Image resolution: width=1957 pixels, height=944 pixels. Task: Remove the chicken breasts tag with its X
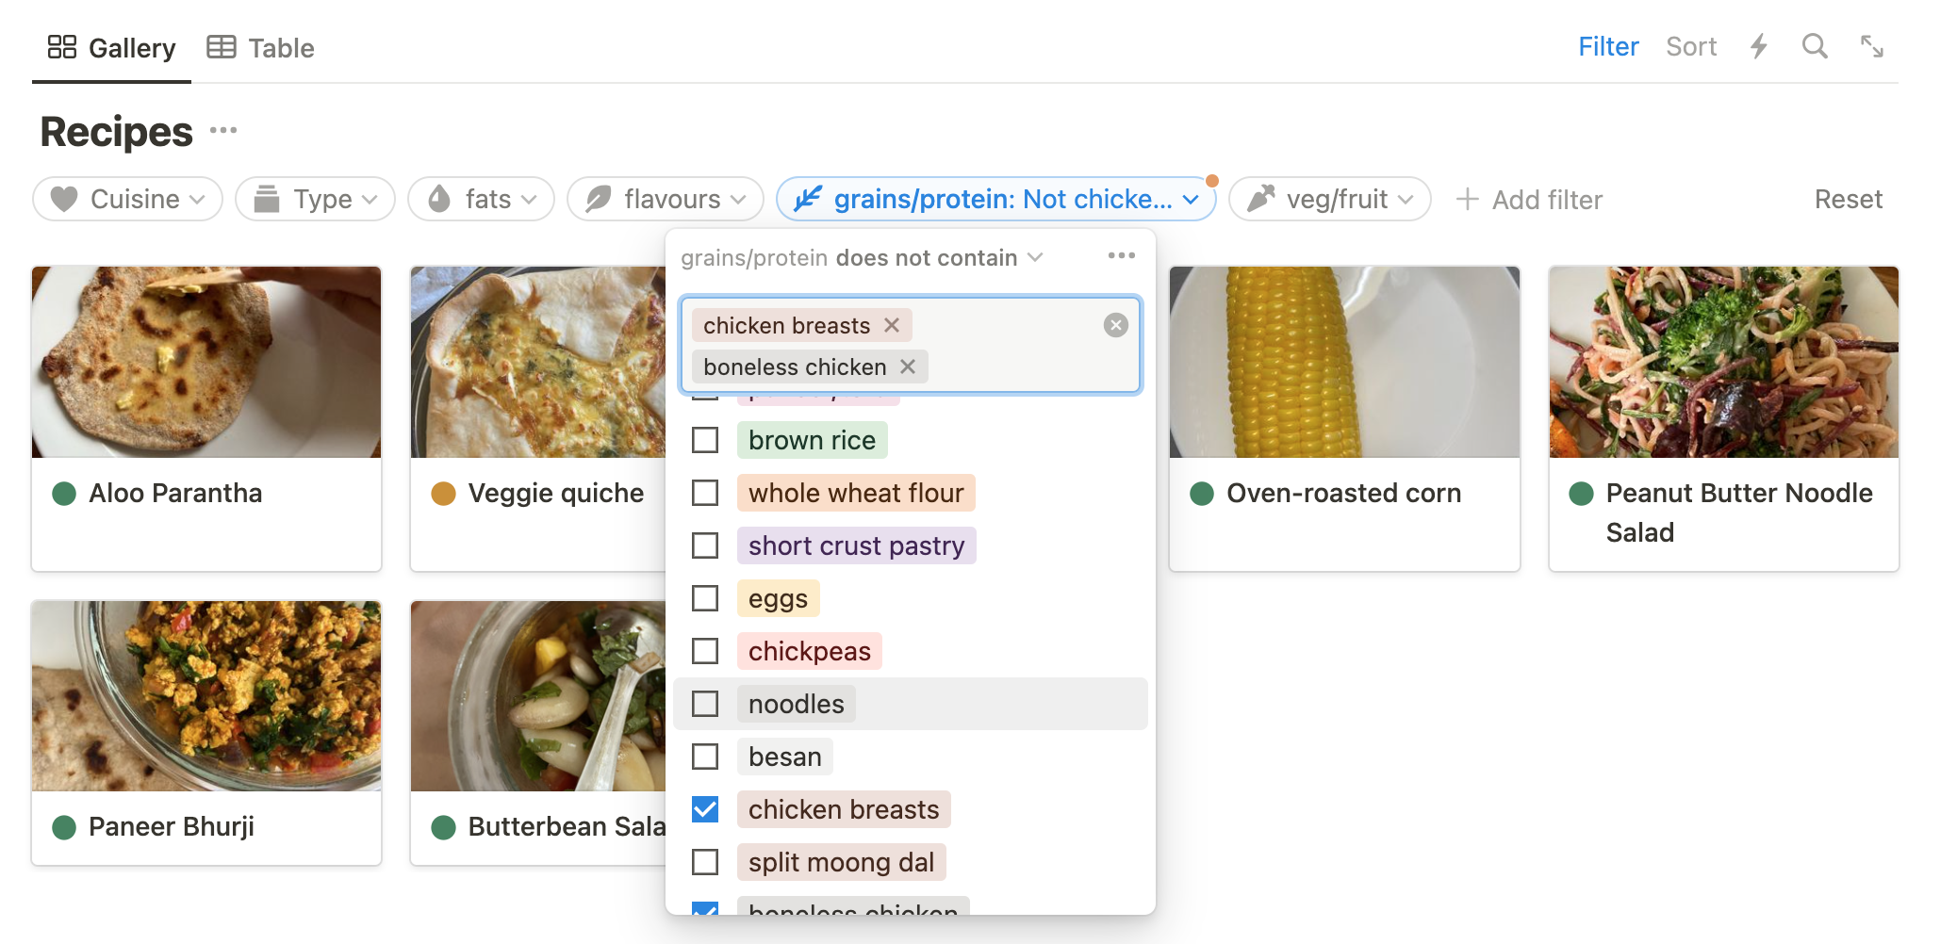(x=892, y=325)
